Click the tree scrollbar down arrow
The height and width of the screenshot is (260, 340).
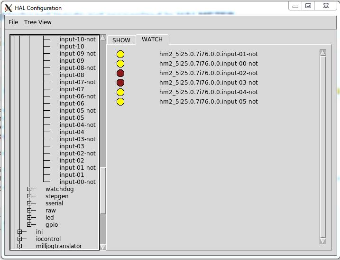click(103, 247)
